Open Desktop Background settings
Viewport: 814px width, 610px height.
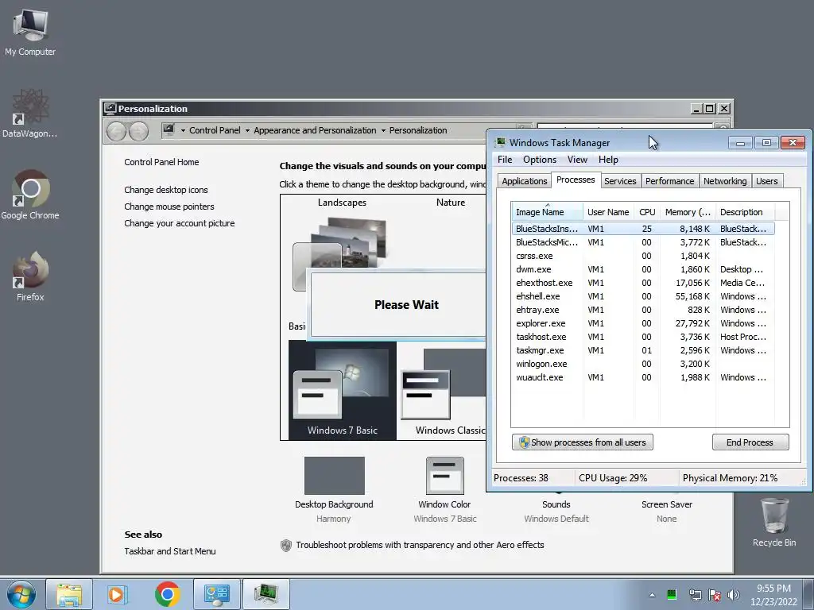(x=334, y=489)
